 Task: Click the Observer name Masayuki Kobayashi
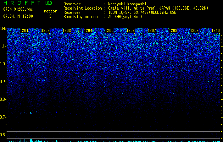(127, 4)
